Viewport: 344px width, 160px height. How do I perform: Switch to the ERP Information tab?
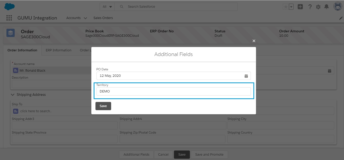[x=58, y=50]
